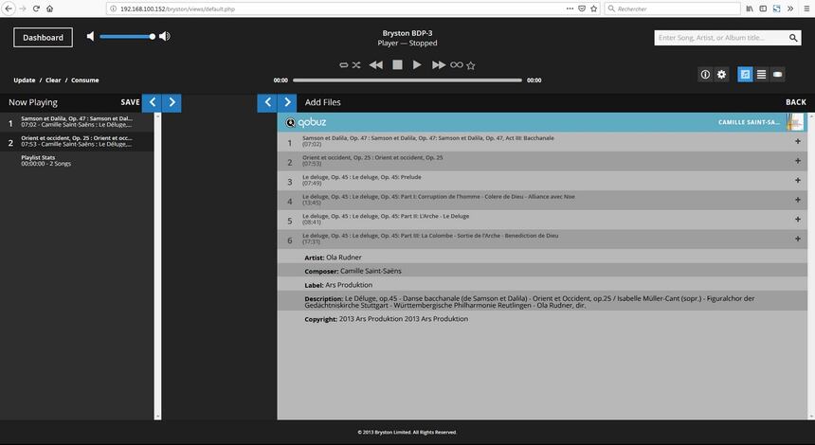Add Samson et Dalila Bacchanale track with plus
Screen dimensions: 815x445
pyautogui.click(x=797, y=141)
